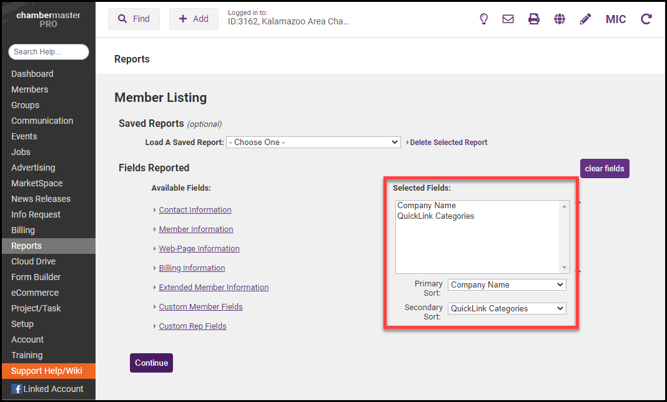Click inside the Search Help box
Screen dimensions: 667x402
click(x=49, y=52)
